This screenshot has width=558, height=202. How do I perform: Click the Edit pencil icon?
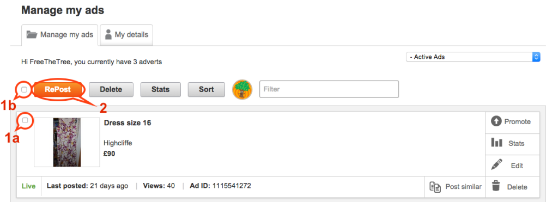(x=496, y=165)
